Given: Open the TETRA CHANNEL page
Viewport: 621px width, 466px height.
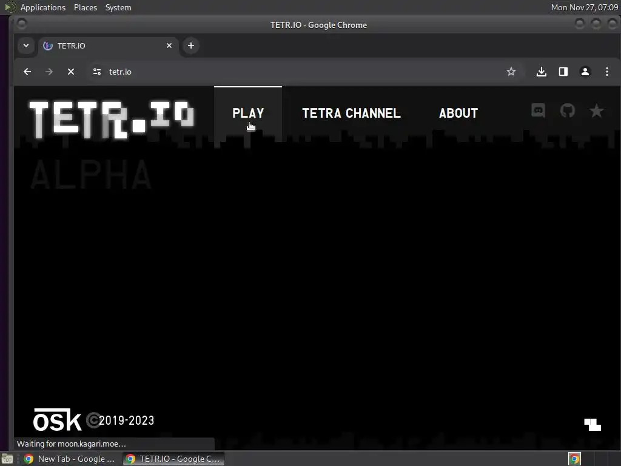Looking at the screenshot, I should point(351,113).
